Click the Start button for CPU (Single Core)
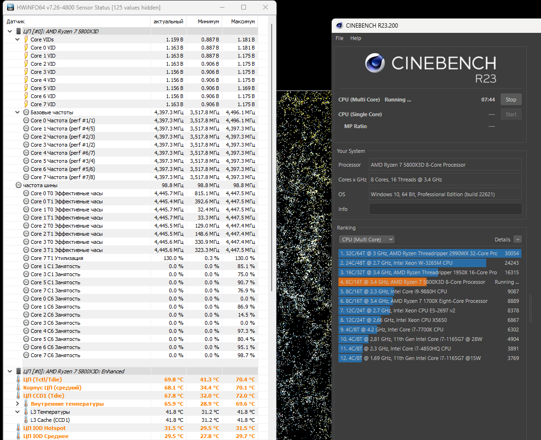 point(511,114)
